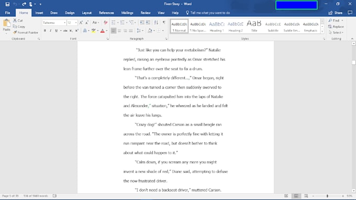This screenshot has height=200, width=356.
Task: Open the proofing status icon in status bar
Action: coord(54,196)
